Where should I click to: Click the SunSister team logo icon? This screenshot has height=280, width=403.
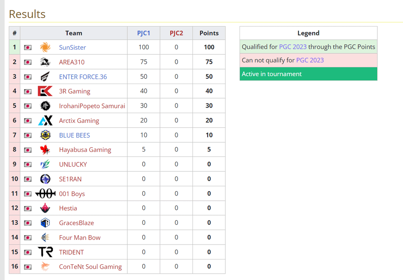pyautogui.click(x=45, y=47)
